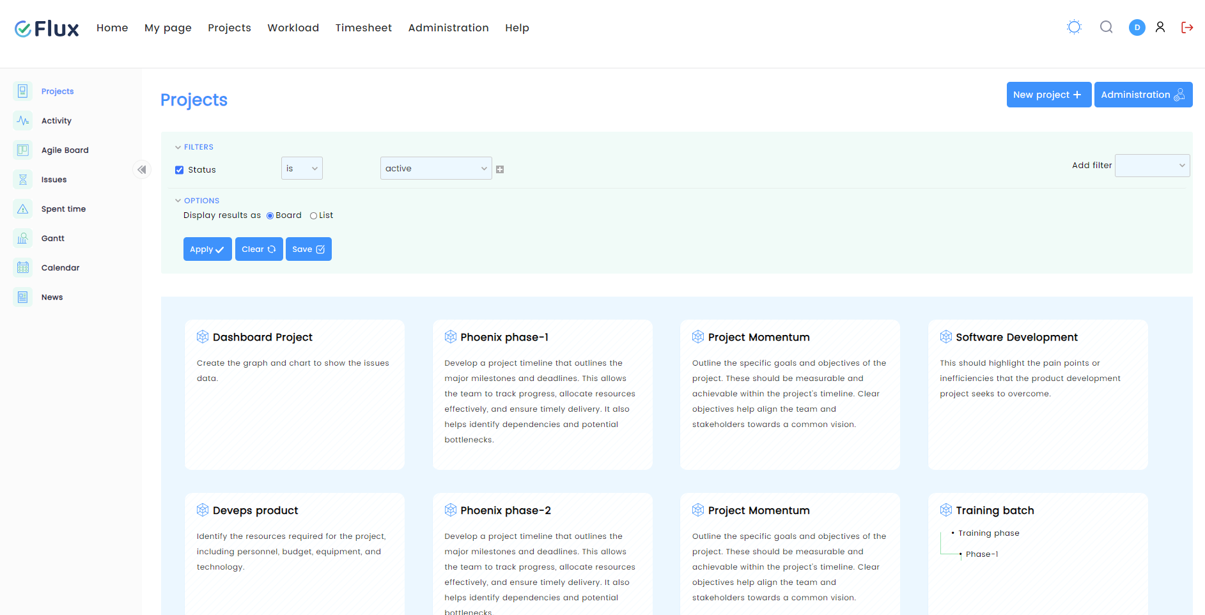Click the add value plus icon next to active

(500, 169)
